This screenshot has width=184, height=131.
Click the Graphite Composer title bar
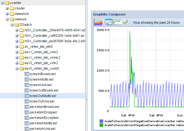point(138,14)
